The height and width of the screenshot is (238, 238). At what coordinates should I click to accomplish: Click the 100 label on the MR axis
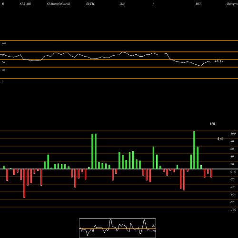[x=233, y=134]
